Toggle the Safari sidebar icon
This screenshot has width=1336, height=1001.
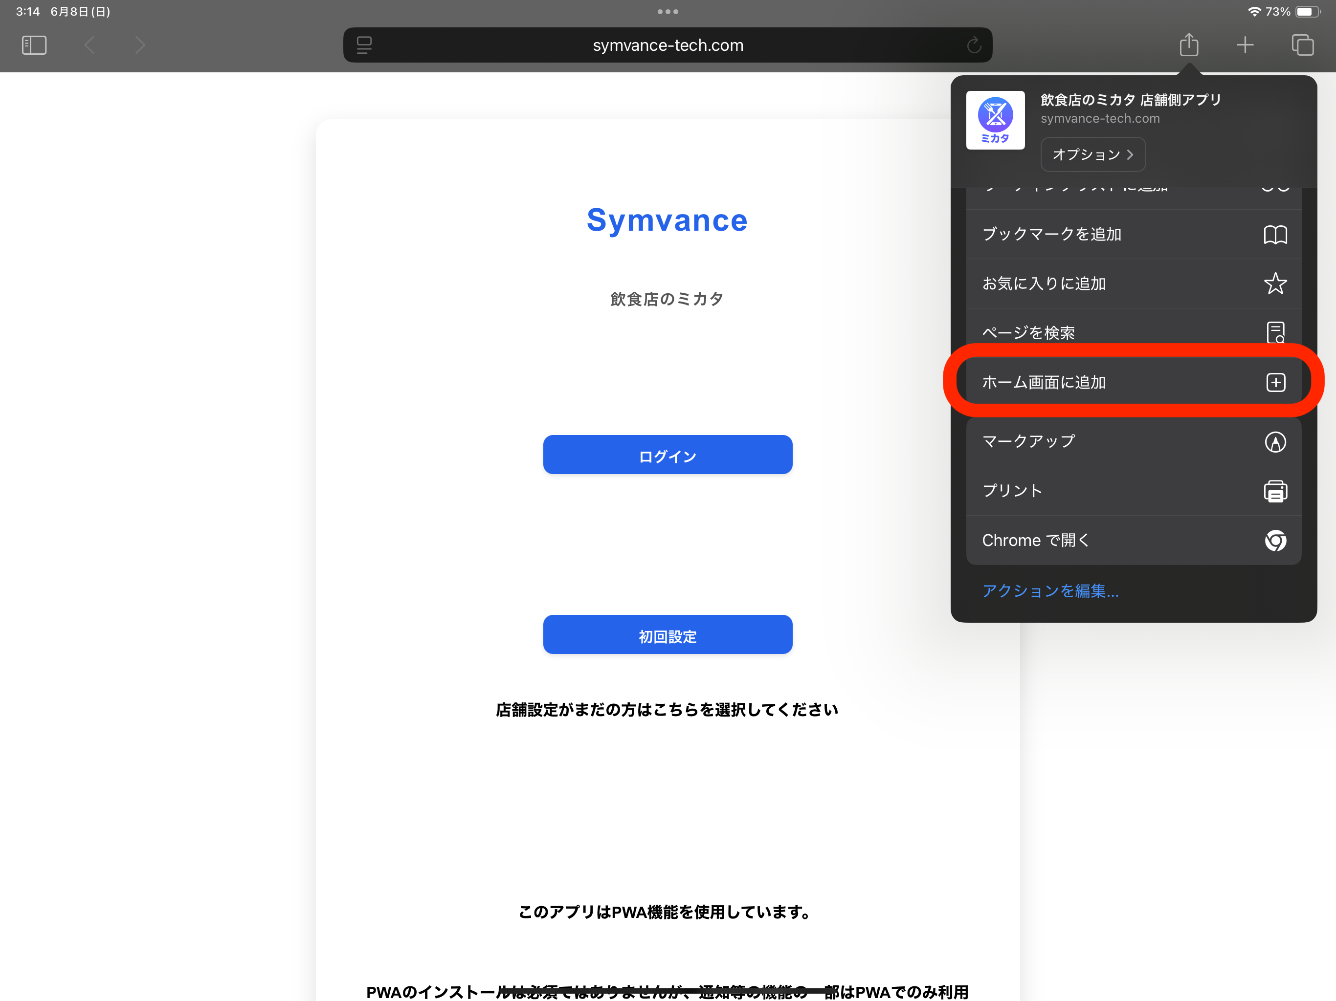[34, 45]
